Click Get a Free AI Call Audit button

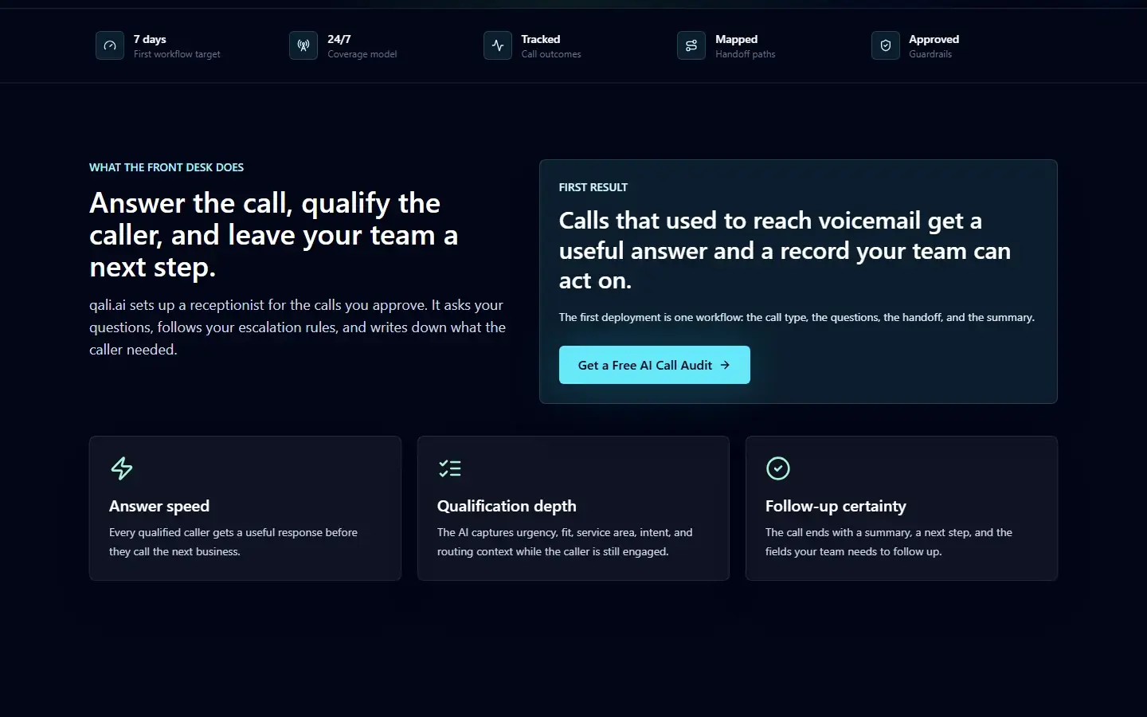(x=655, y=365)
